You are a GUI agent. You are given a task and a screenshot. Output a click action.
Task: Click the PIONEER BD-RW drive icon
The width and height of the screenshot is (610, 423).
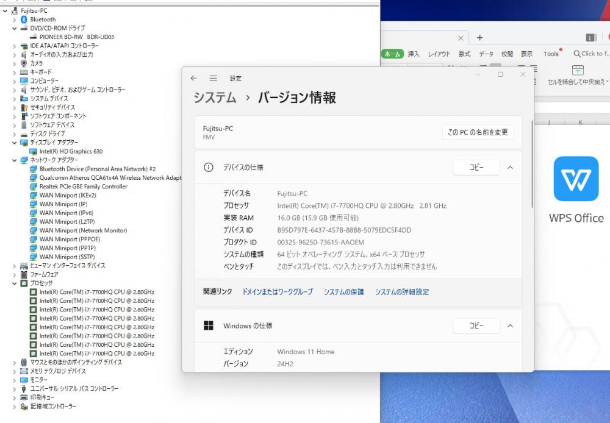coord(34,37)
